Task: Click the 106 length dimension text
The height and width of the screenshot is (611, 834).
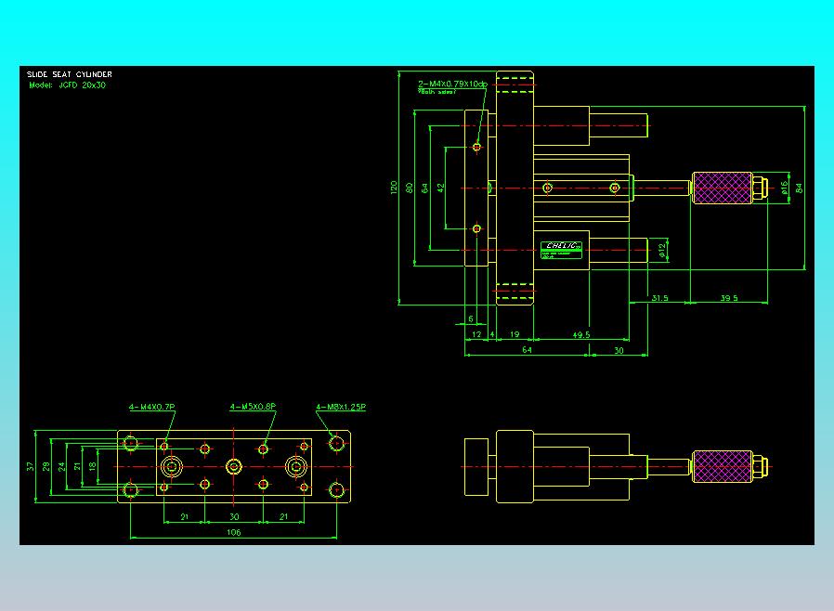Action: coord(233,532)
